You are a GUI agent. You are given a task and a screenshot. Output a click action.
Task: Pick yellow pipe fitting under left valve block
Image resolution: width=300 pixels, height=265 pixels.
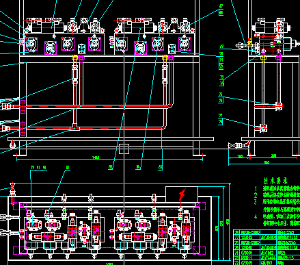(75, 58)
